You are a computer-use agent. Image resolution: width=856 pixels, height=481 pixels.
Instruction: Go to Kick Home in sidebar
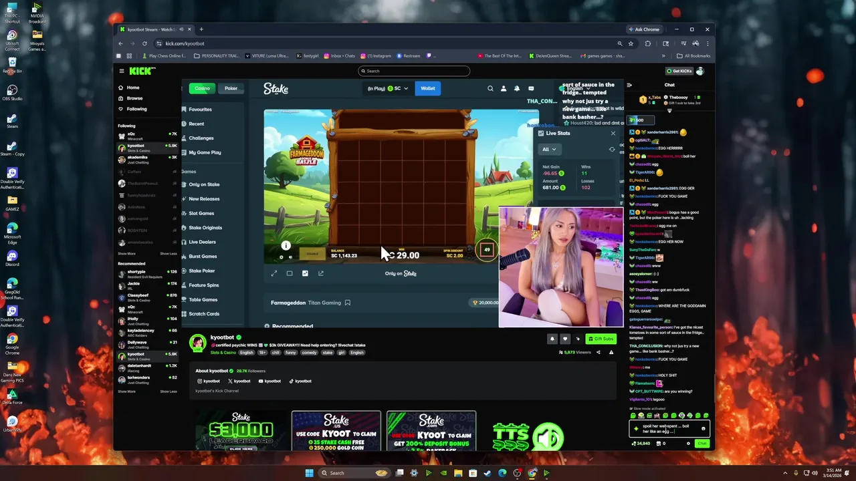pos(128,88)
